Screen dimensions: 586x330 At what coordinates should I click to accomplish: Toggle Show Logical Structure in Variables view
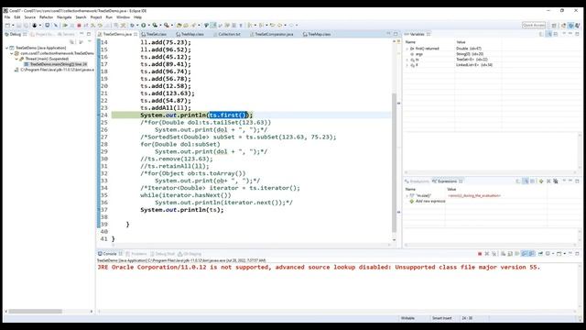tap(548, 34)
